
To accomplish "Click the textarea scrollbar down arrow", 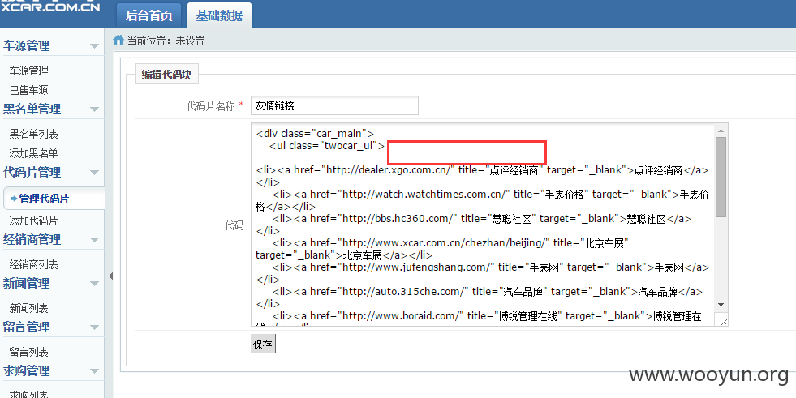I will [721, 305].
